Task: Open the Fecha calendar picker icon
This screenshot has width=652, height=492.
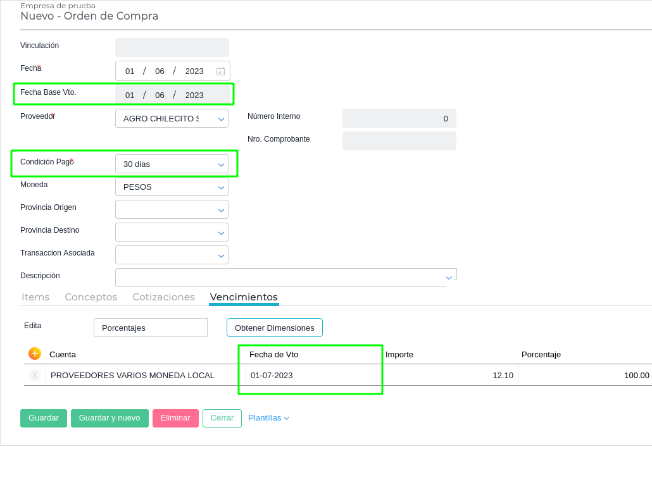Action: tap(220, 71)
